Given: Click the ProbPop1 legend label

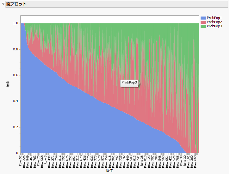Looking at the screenshot, I should (214, 18).
